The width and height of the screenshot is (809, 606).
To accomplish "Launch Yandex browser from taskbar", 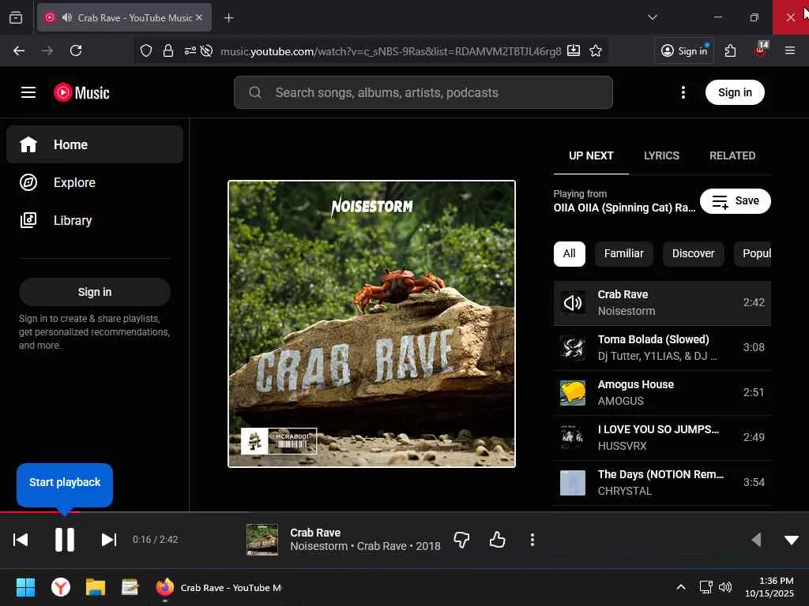I will tap(61, 587).
